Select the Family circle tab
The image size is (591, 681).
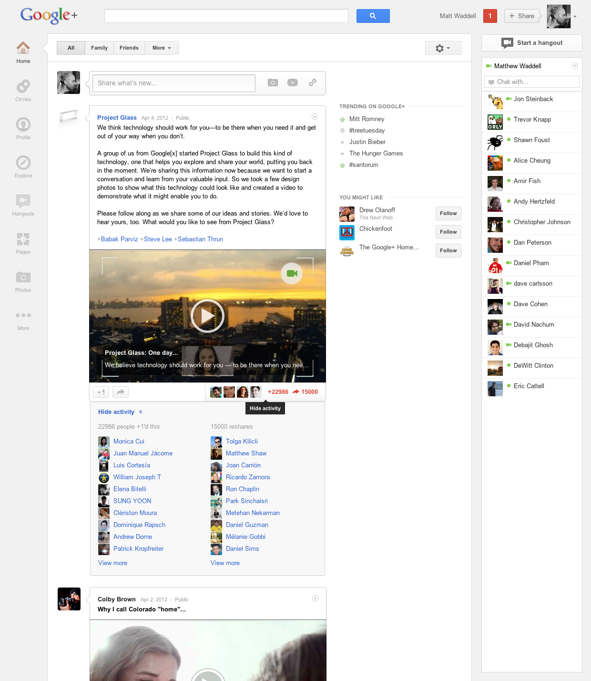99,48
